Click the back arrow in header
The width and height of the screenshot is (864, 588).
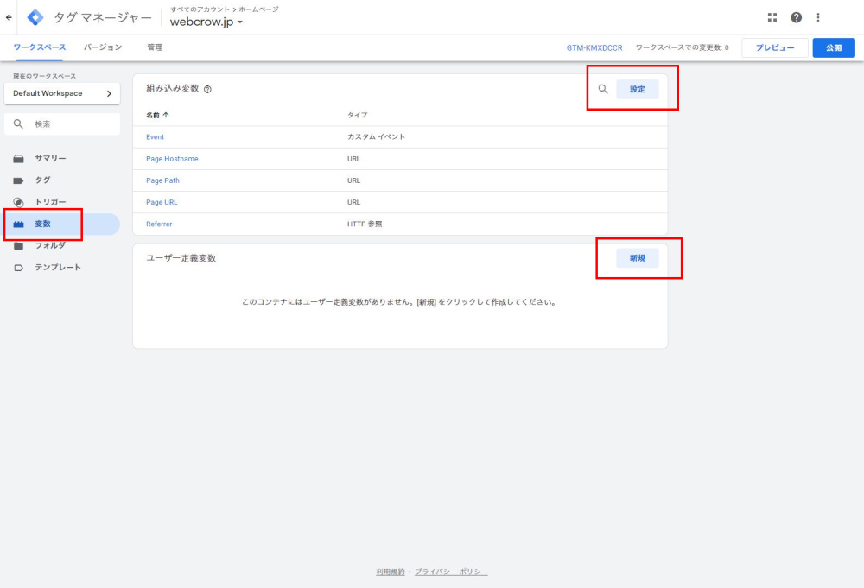tap(9, 17)
